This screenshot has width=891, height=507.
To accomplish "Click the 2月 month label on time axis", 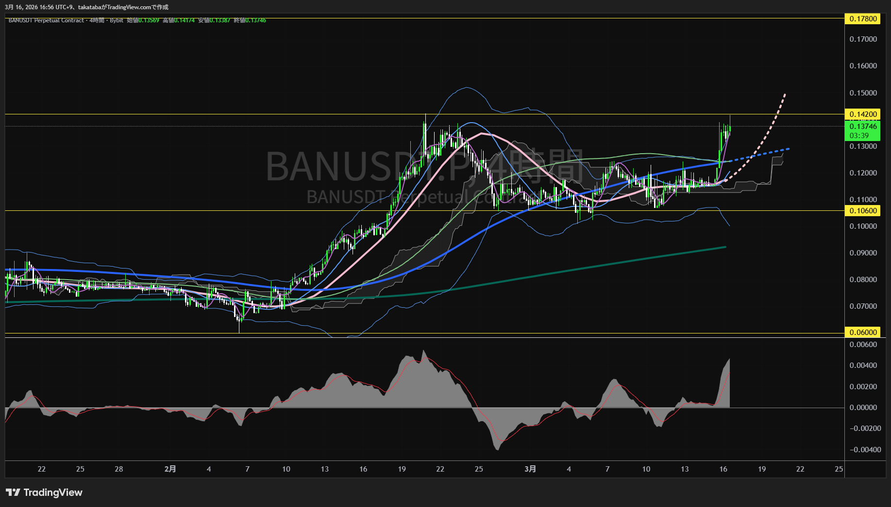I will pyautogui.click(x=170, y=469).
